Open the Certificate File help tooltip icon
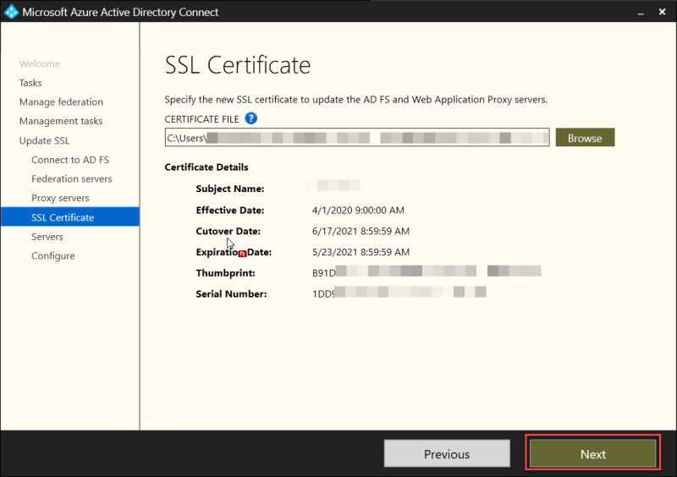The height and width of the screenshot is (477, 677). coord(250,118)
